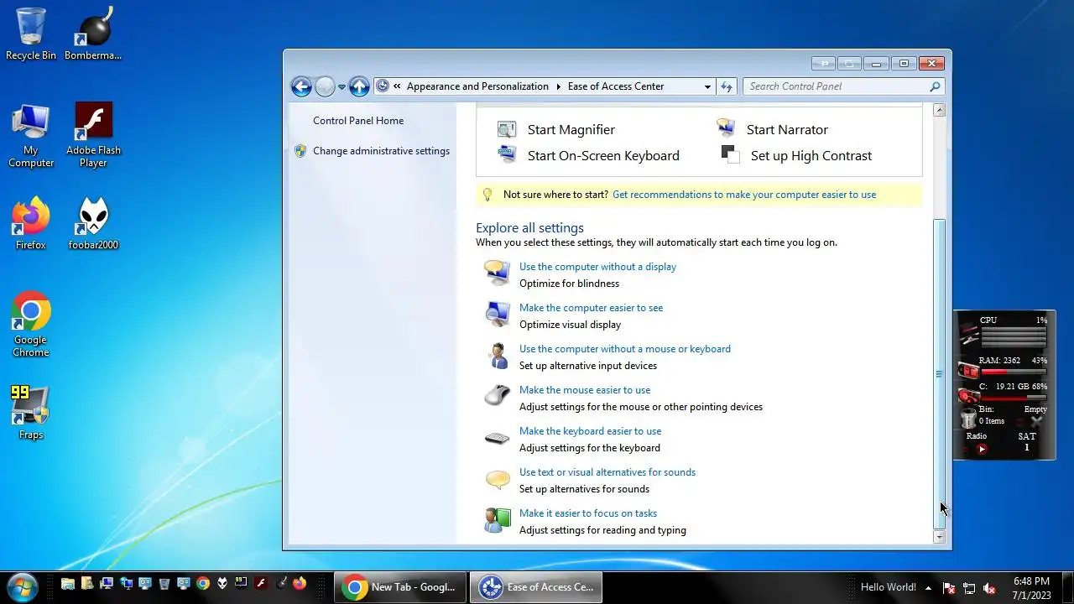This screenshot has height=604, width=1074.
Task: Open Control Panel Home
Action: point(358,121)
